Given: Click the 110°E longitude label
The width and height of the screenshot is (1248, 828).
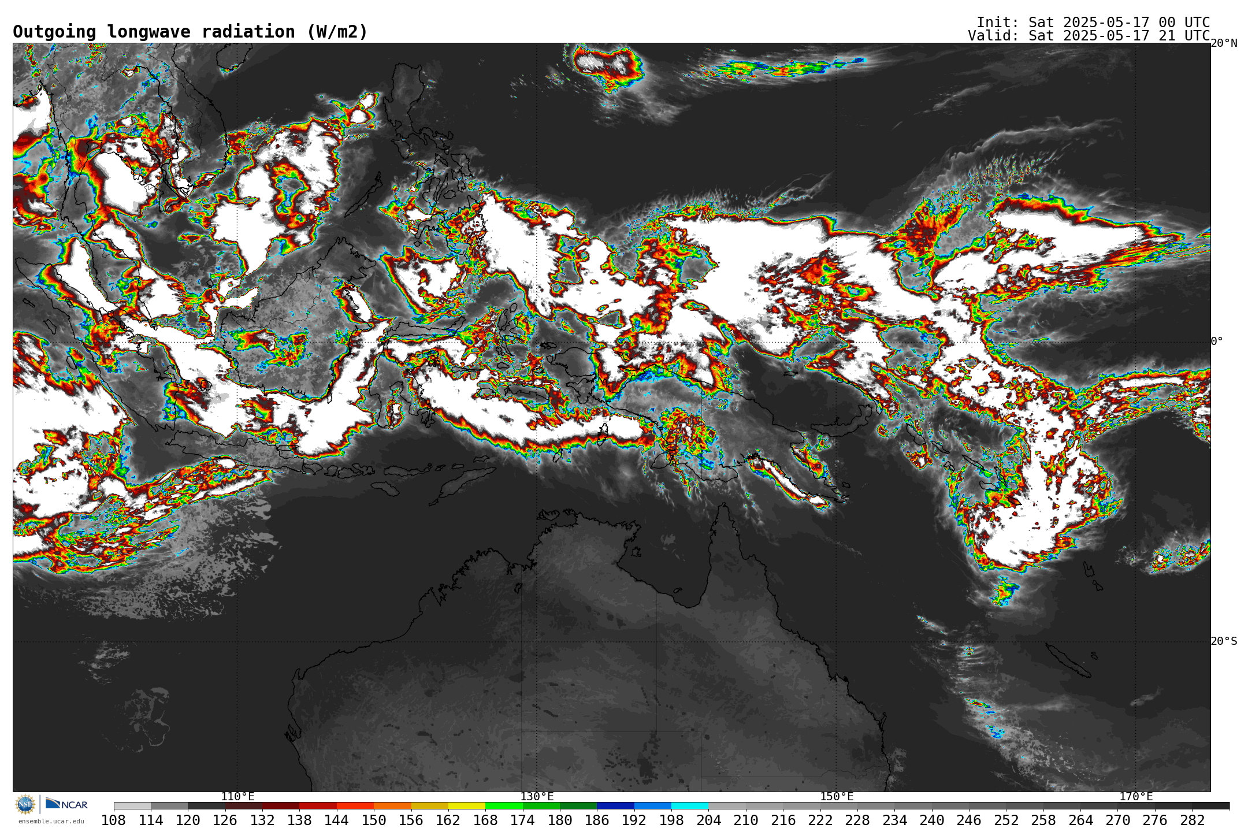Looking at the screenshot, I should [x=237, y=796].
